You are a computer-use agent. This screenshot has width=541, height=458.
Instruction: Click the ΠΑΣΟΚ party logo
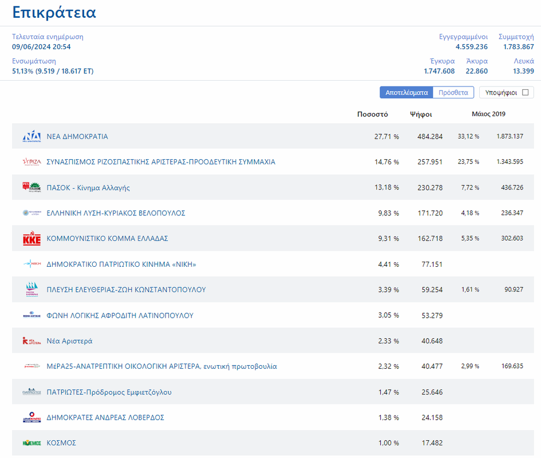pos(31,187)
